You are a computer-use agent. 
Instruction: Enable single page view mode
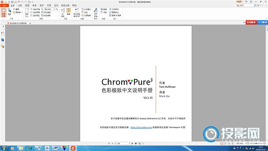click(222, 143)
